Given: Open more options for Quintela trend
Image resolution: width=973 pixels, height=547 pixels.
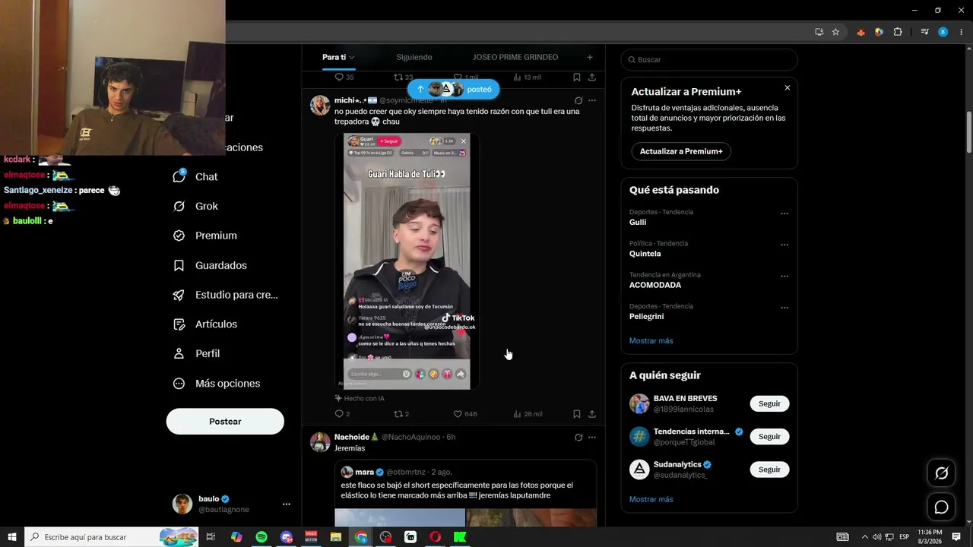Looking at the screenshot, I should tap(784, 245).
